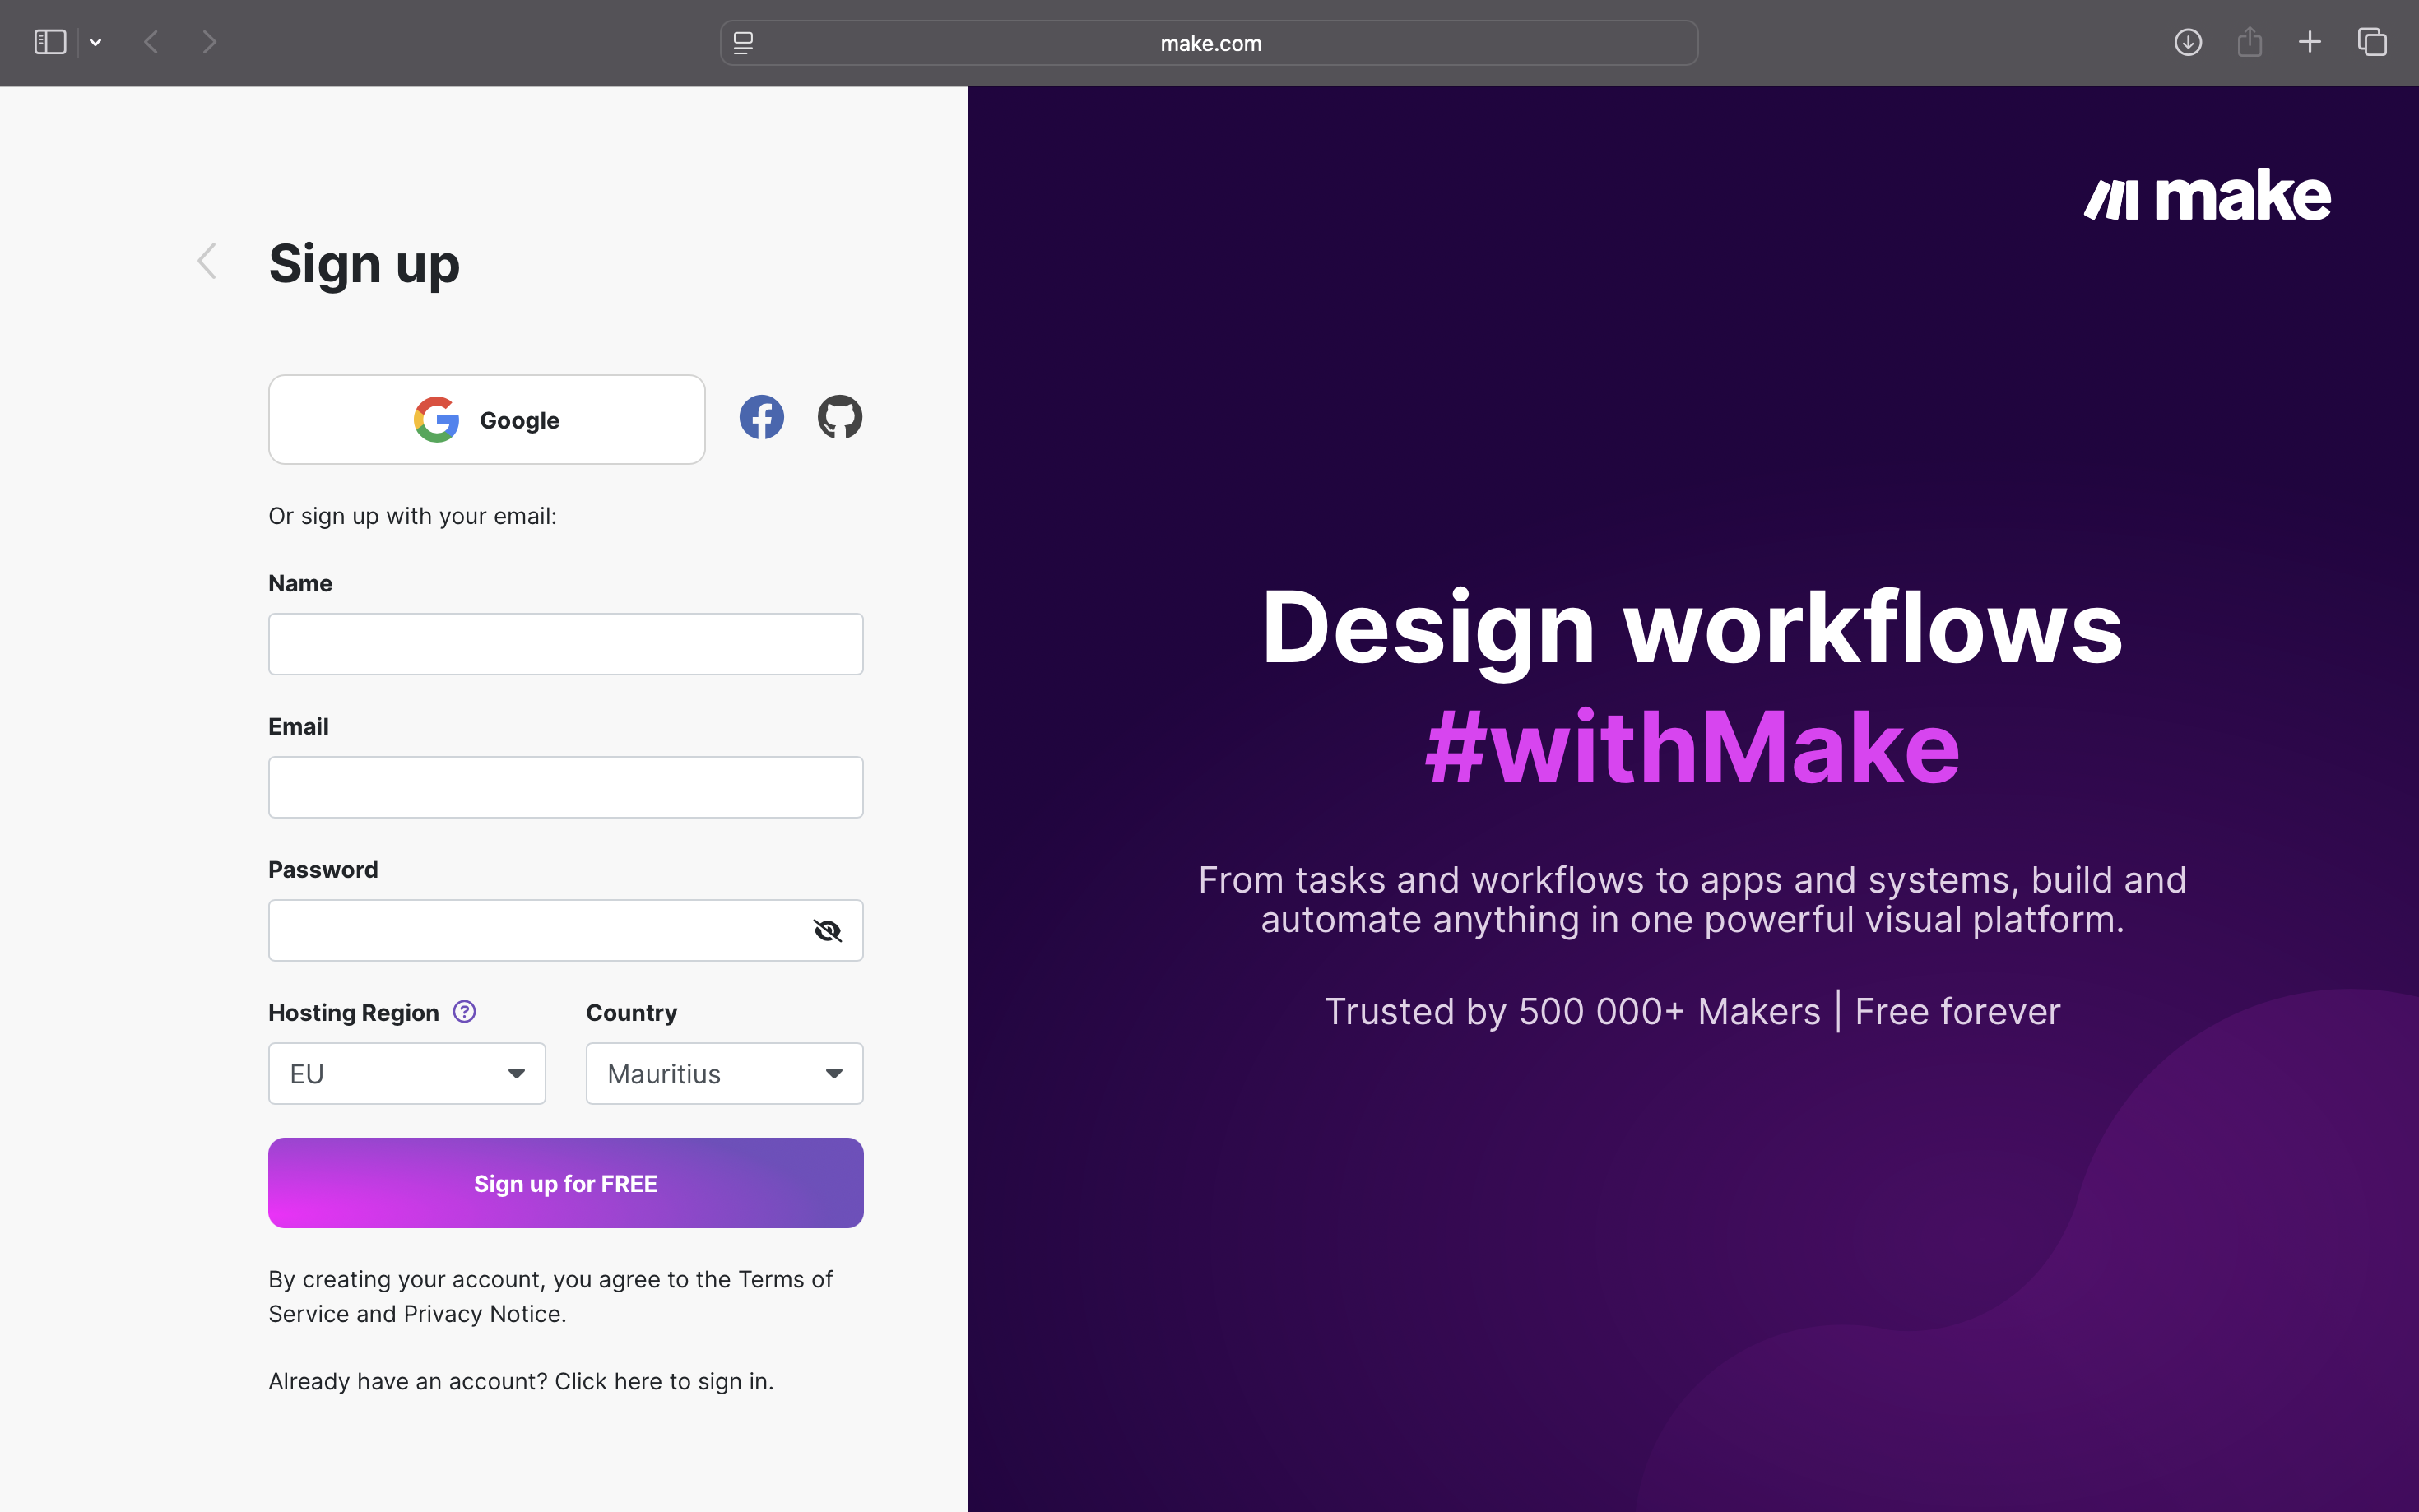
Task: Open the sidebar tab group dropdown arrow
Action: (96, 42)
